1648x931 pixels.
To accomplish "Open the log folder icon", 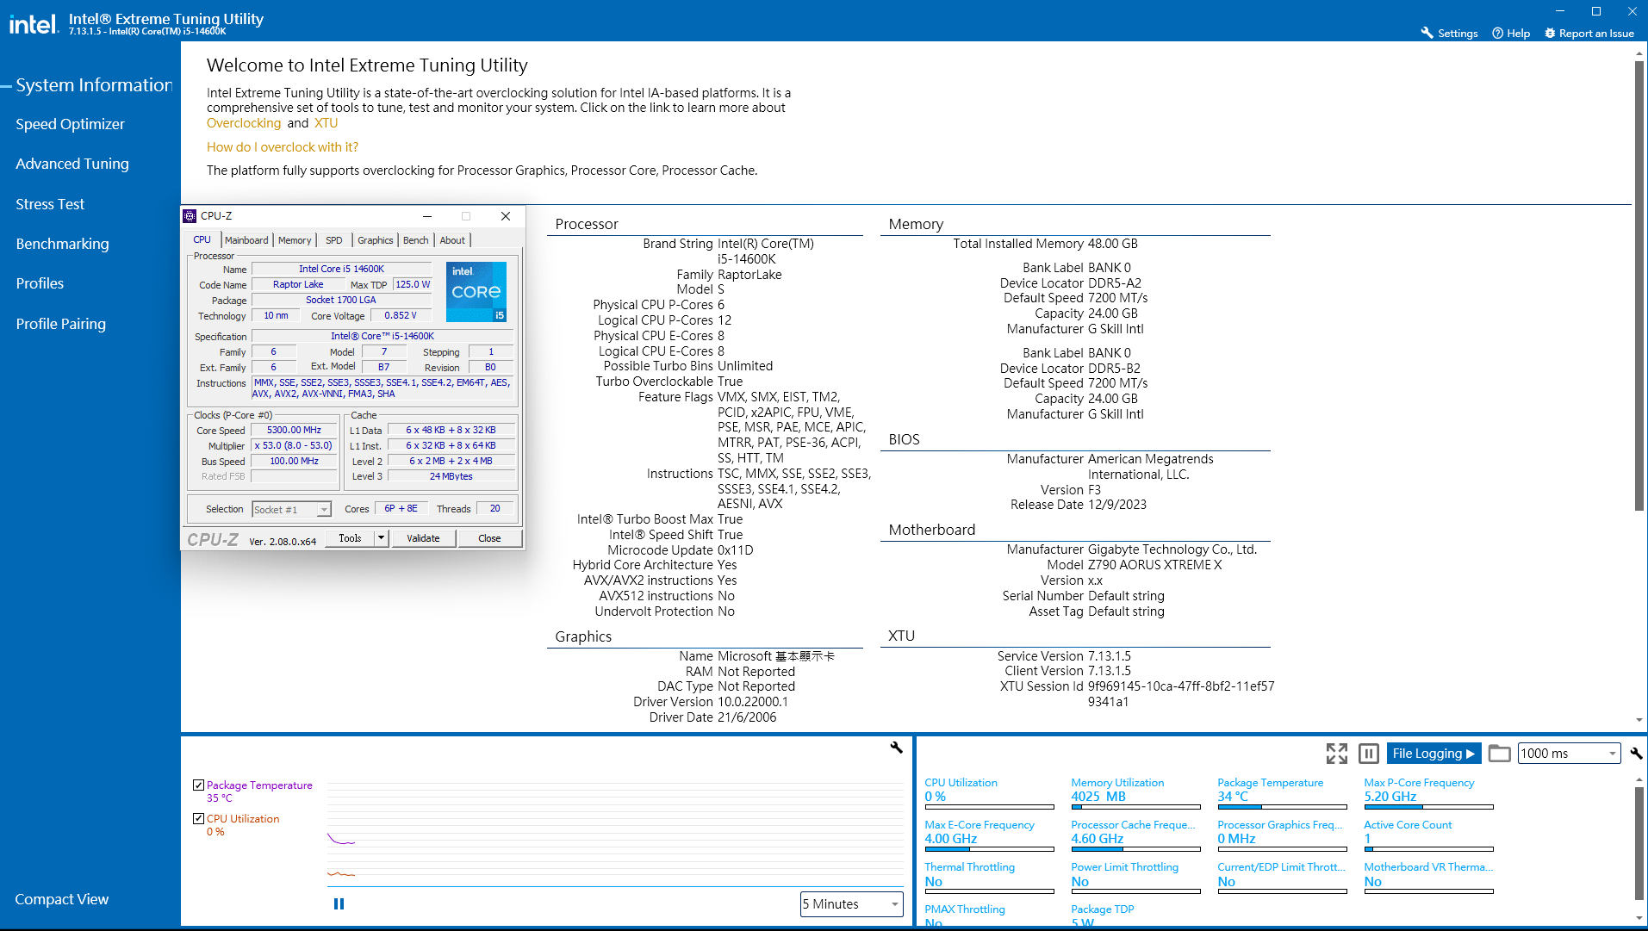I will click(x=1499, y=754).
